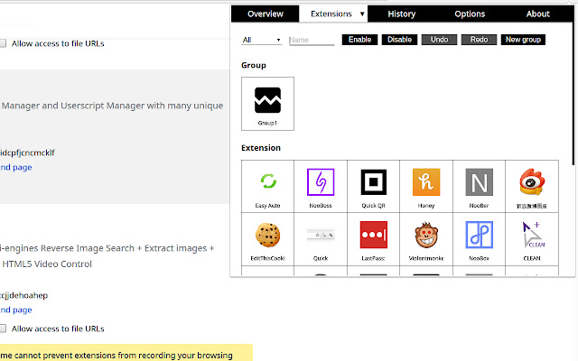This screenshot has height=361, width=578.
Task: Select the CLEAN extension icon
Action: 532,236
